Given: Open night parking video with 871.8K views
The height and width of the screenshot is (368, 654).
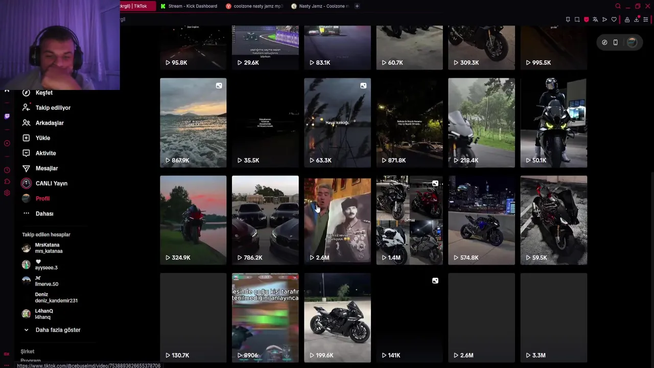Looking at the screenshot, I should click(x=409, y=123).
